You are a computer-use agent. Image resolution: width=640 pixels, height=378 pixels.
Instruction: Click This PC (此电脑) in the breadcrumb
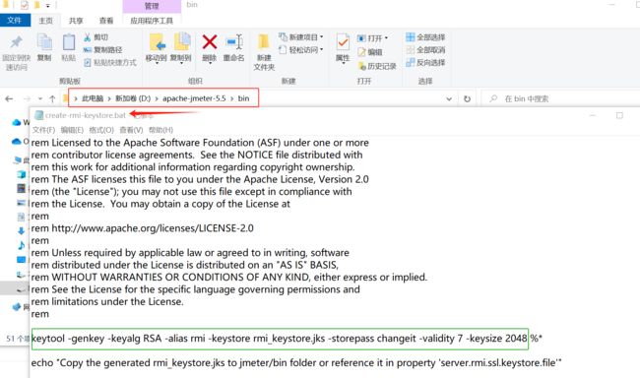click(93, 98)
